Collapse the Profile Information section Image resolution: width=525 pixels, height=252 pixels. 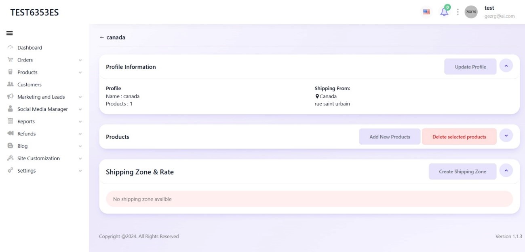[x=506, y=66]
